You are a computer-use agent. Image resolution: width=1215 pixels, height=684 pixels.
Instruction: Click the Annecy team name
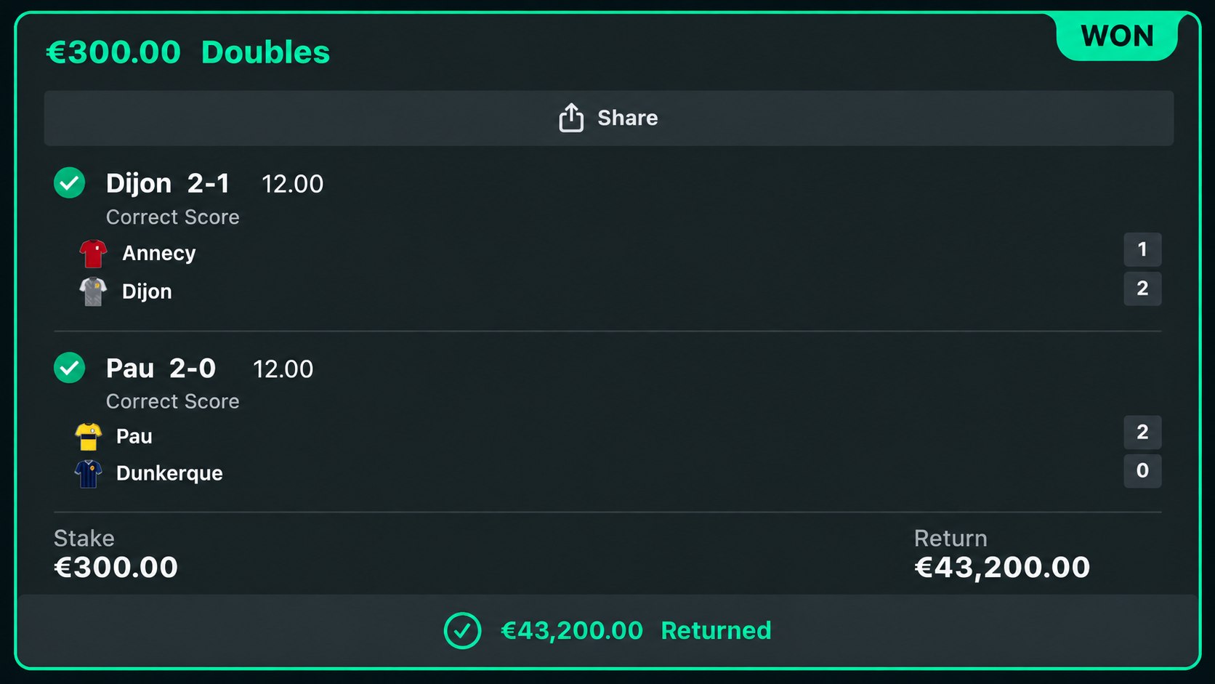point(159,254)
